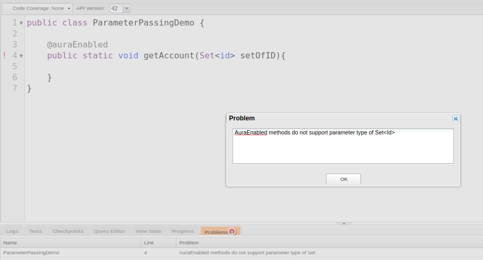Collapse the class fold arrow on line 1
Image resolution: width=483 pixels, height=260 pixels.
pos(21,23)
